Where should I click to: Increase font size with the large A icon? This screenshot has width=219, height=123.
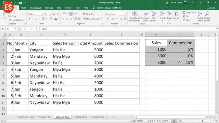point(54,14)
